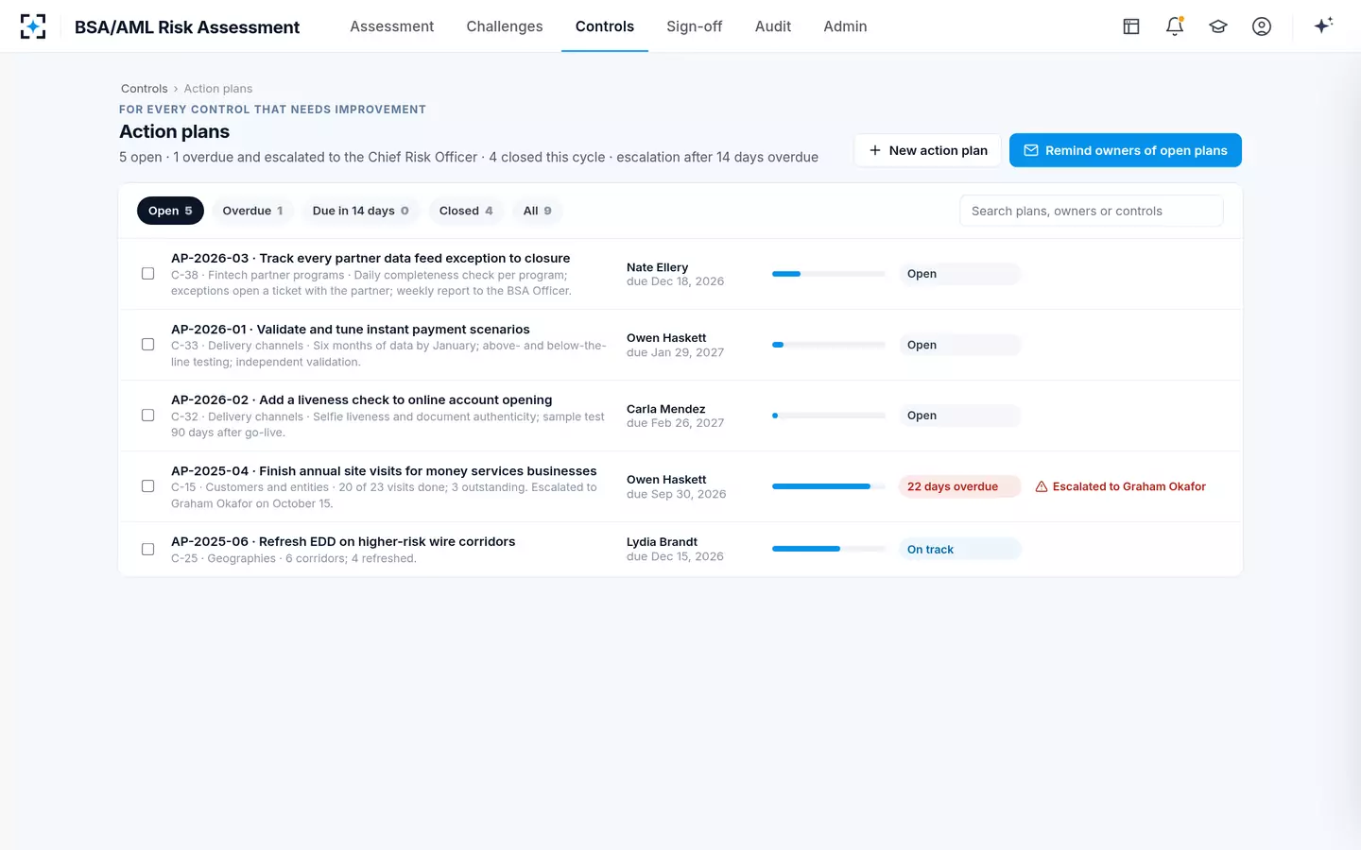Show All action plans

537,211
